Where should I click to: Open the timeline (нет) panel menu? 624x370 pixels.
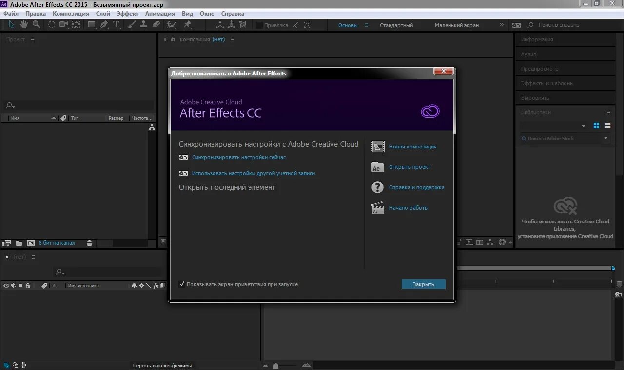pos(33,257)
